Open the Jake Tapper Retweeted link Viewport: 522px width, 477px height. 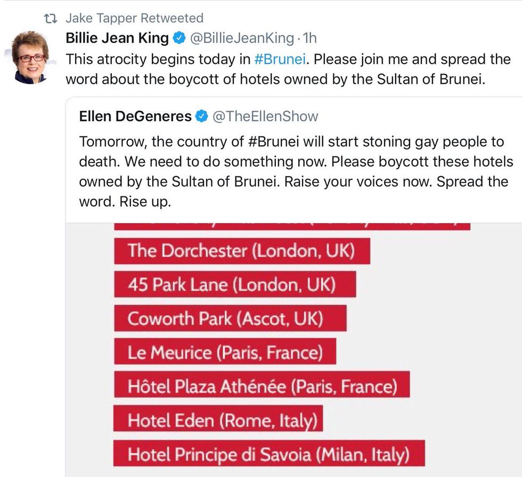click(x=134, y=18)
